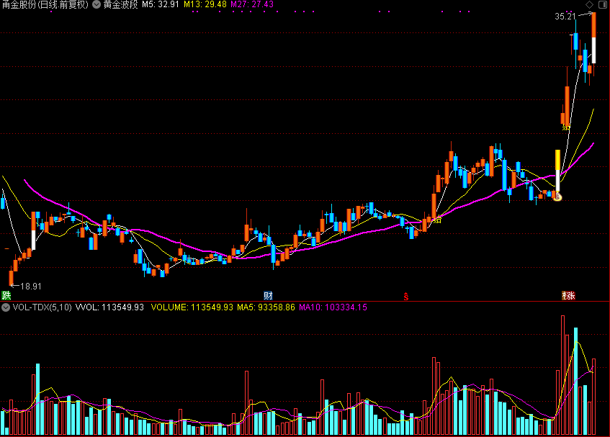Click the green 跌 badge
Screen dimensions: 610x437
(6, 295)
